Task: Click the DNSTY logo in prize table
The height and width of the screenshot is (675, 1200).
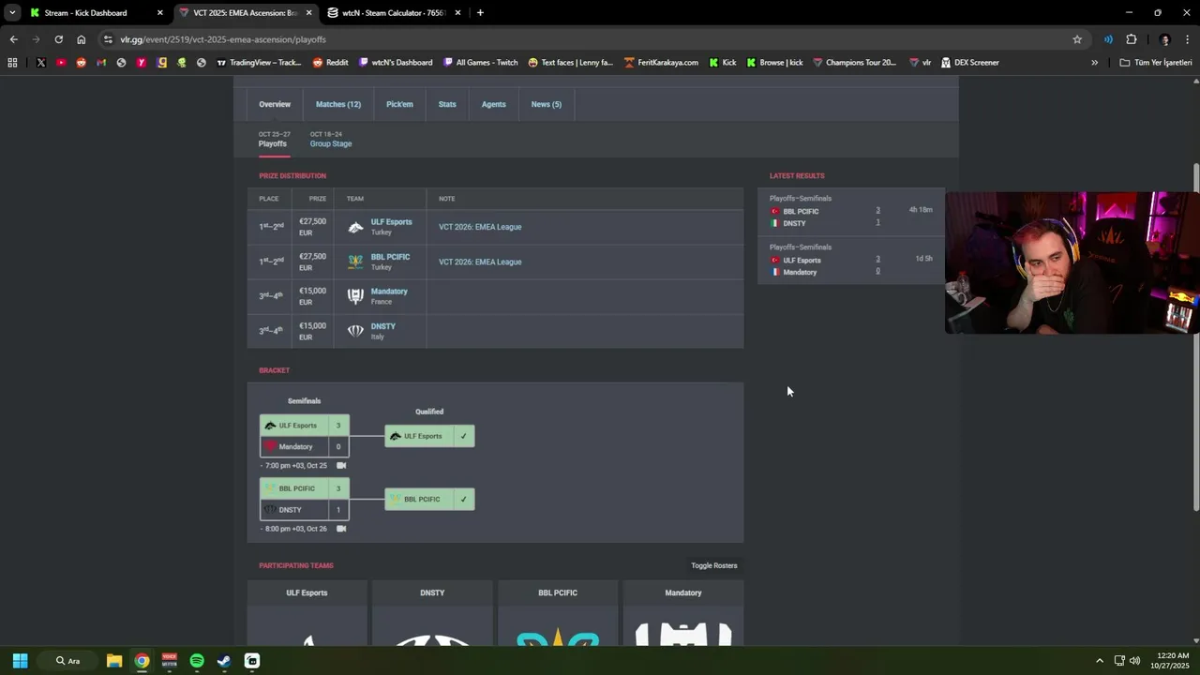Action: coord(355,331)
